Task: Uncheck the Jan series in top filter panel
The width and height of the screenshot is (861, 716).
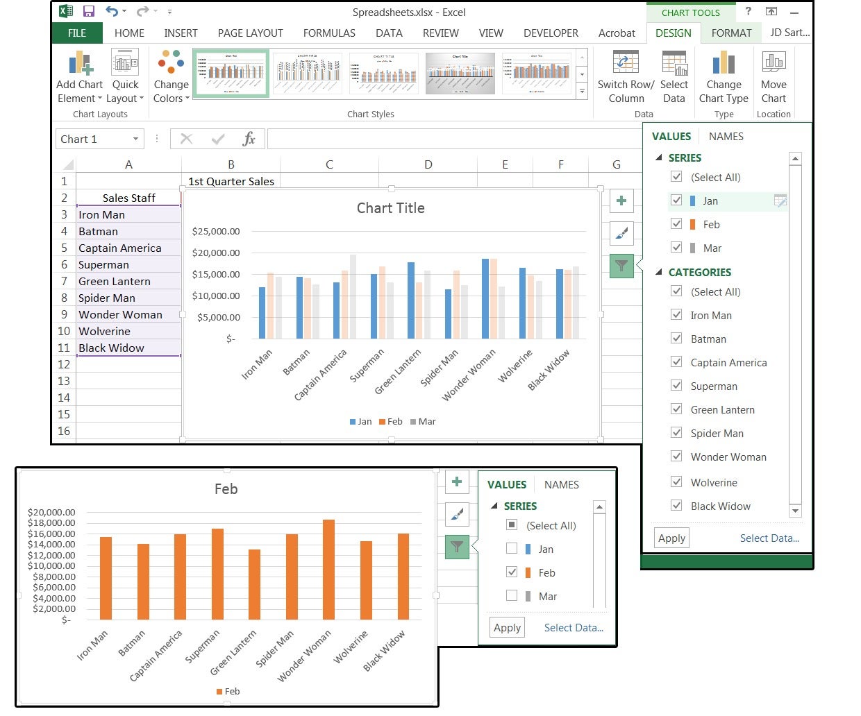Action: [676, 200]
